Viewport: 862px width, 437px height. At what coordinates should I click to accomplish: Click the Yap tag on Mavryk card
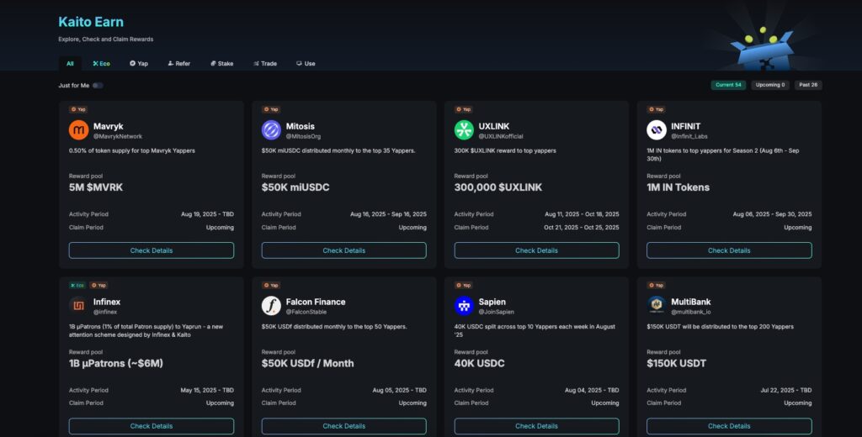pyautogui.click(x=78, y=109)
